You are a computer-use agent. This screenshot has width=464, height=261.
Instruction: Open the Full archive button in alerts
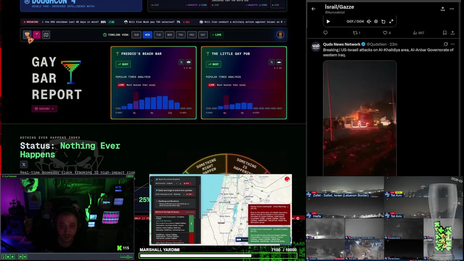190,212
